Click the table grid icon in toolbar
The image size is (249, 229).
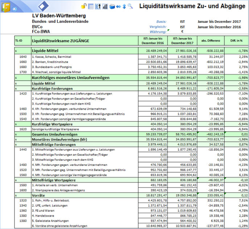[91, 6]
